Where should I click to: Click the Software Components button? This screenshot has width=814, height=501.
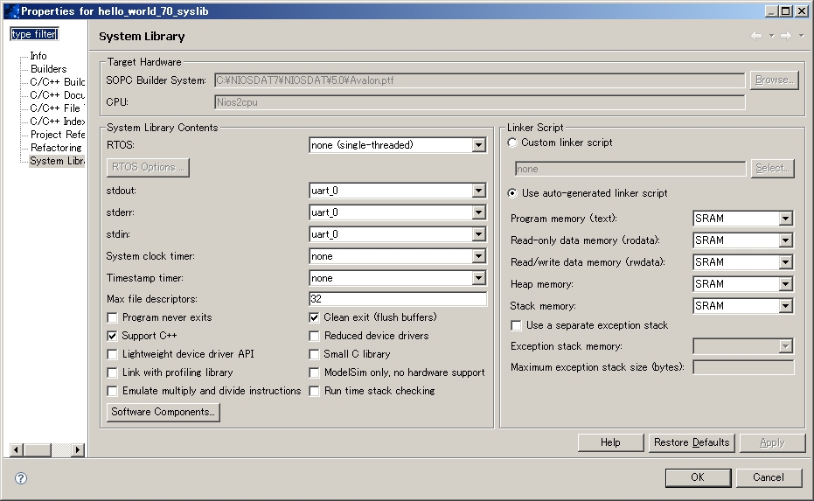(x=163, y=412)
